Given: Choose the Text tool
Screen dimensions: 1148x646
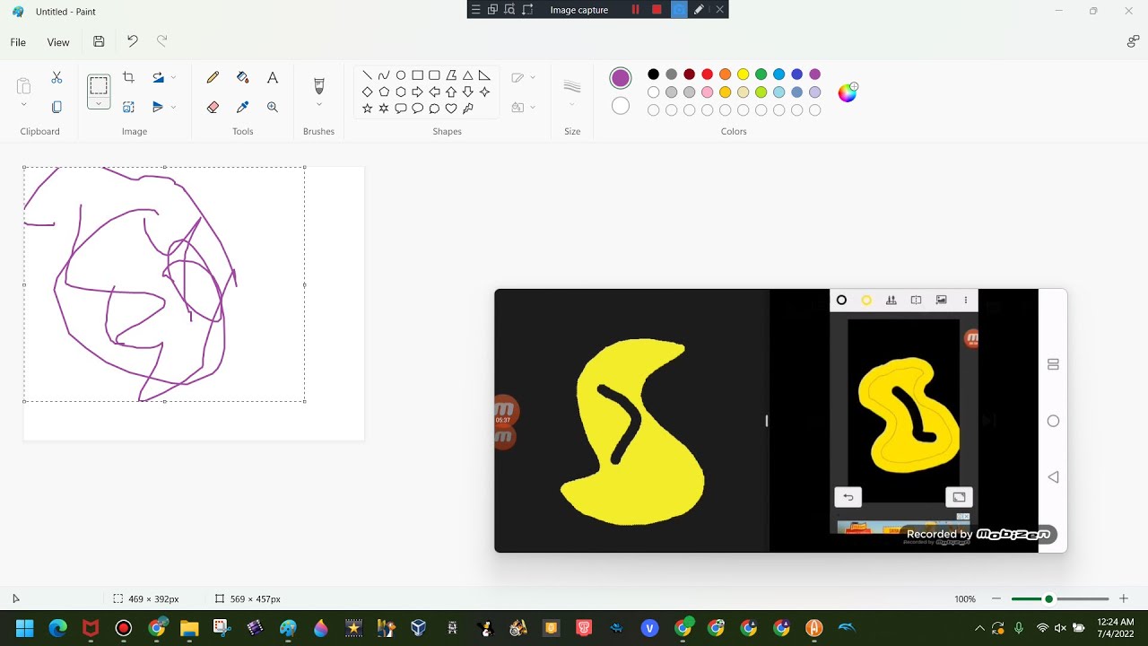Looking at the screenshot, I should click(x=273, y=78).
